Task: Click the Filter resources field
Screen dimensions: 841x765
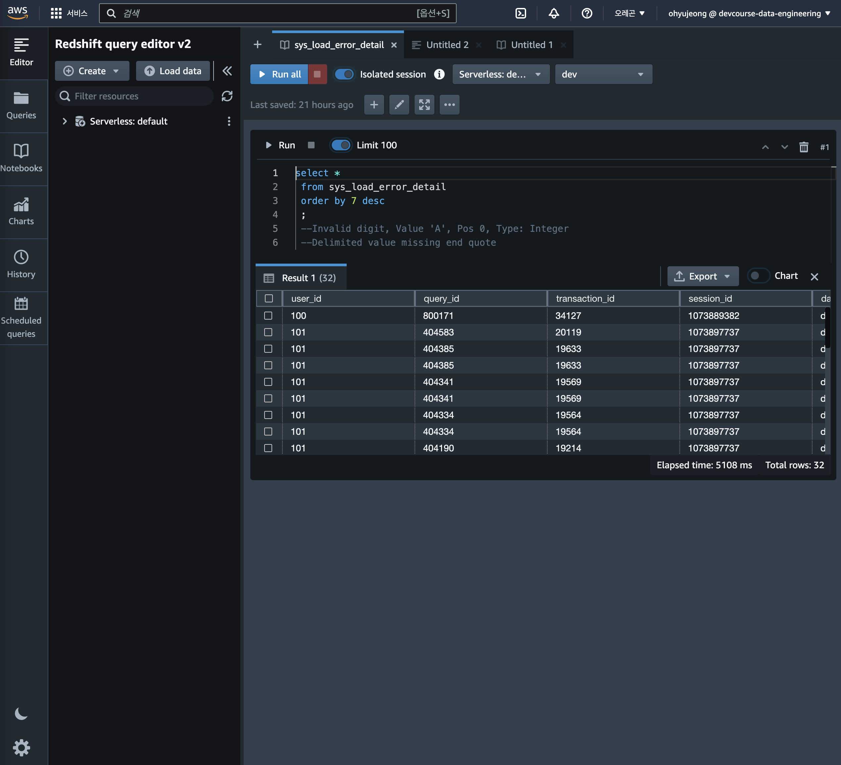Action: click(x=134, y=96)
